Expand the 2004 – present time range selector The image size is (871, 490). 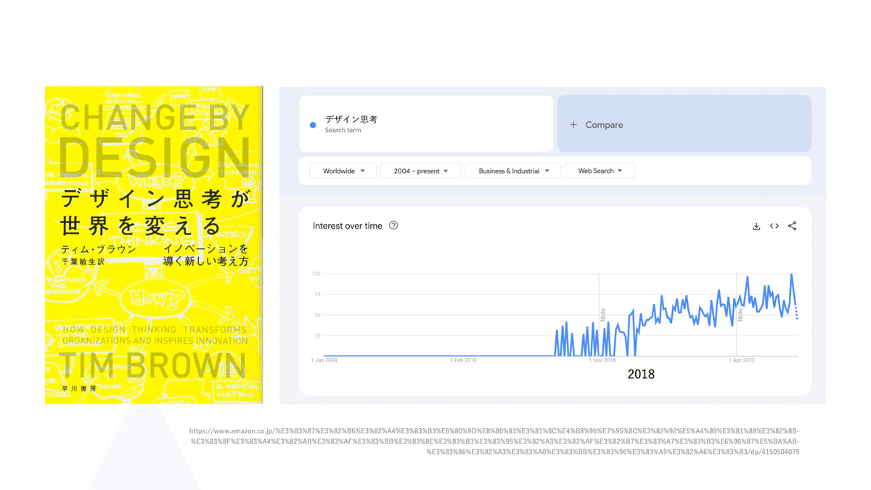(420, 170)
